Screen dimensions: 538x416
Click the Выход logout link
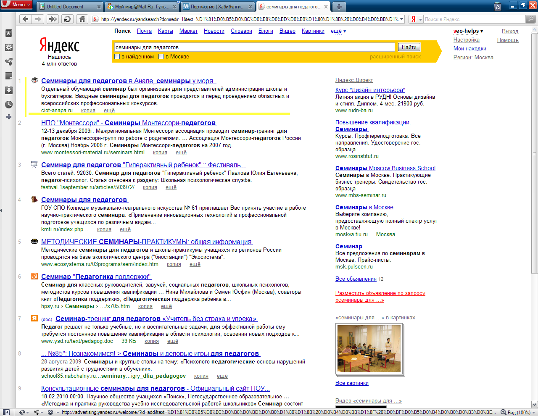tap(510, 32)
